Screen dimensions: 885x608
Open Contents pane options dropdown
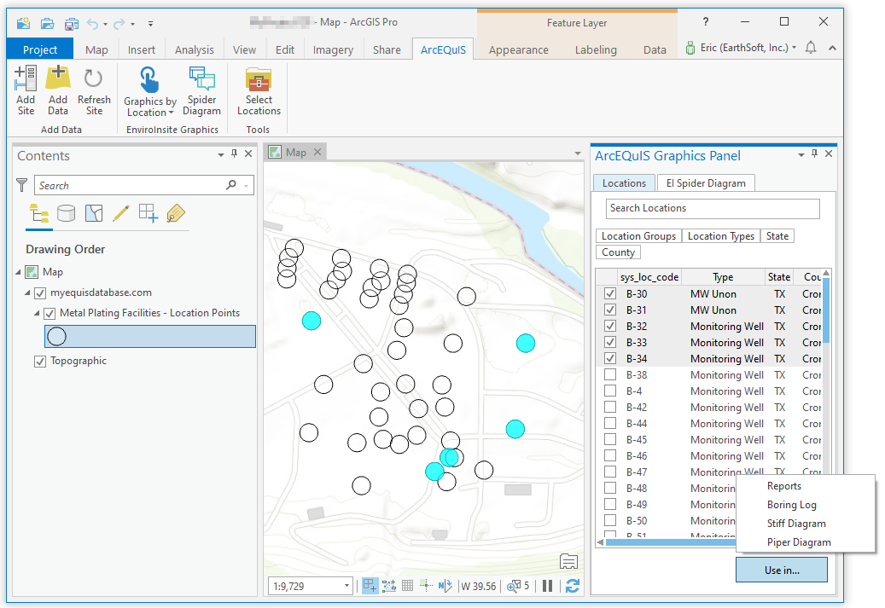click(x=221, y=154)
